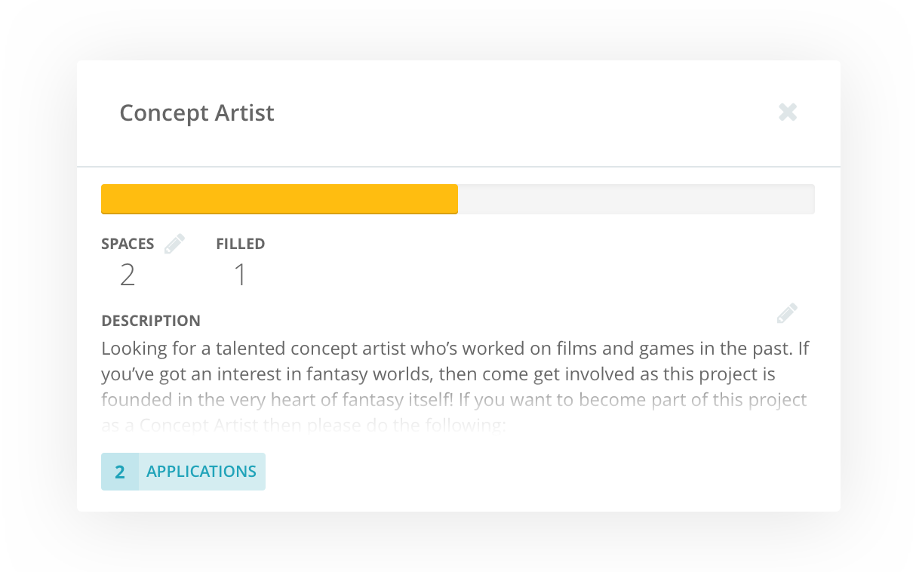
Task: Click the background outside the dialog card
Action: (38, 287)
